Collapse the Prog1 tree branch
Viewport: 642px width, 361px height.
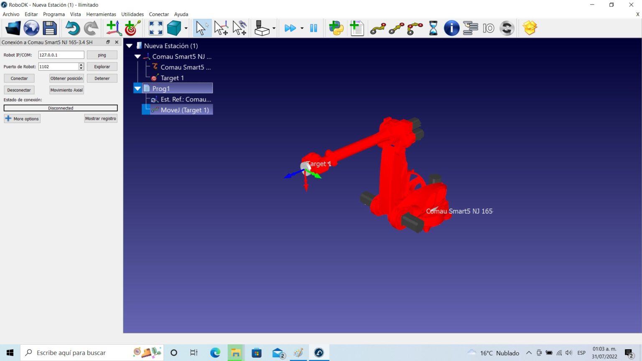click(138, 88)
